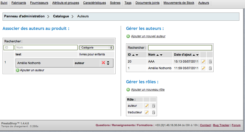
Task: Open the Fournisseurs tab
Action: (x=39, y=3)
